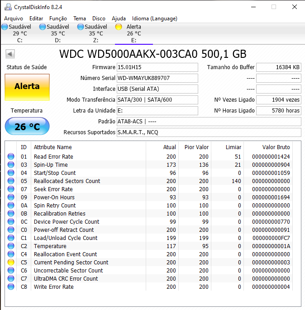Click the 26 °C temperature button
This screenshot has width=305, height=310.
click(27, 127)
